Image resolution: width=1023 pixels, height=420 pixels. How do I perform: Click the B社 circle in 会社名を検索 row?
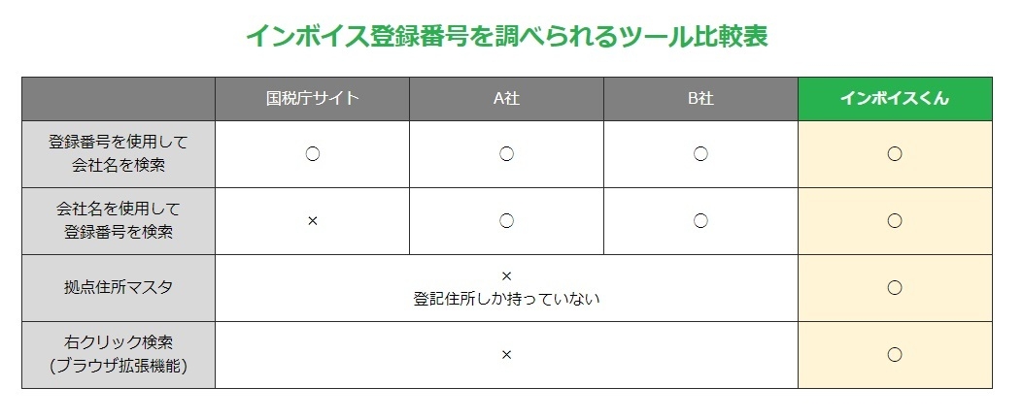pyautogui.click(x=700, y=153)
